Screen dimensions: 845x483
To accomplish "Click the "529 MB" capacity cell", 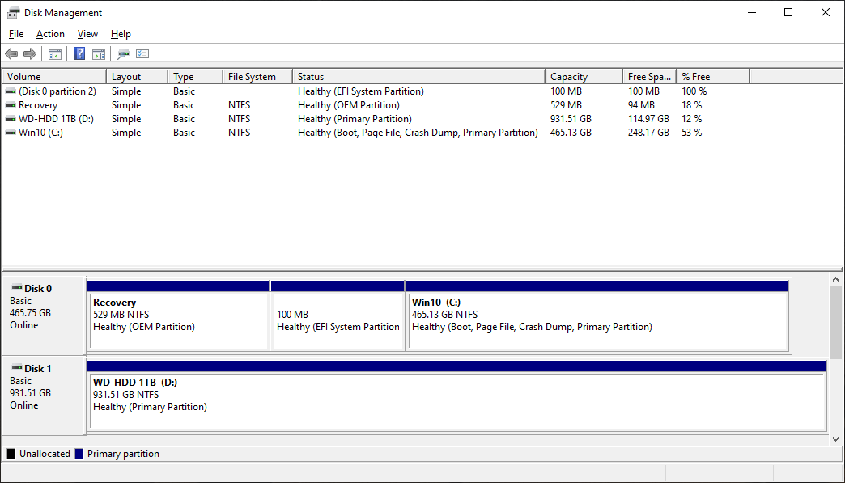I will [x=566, y=105].
